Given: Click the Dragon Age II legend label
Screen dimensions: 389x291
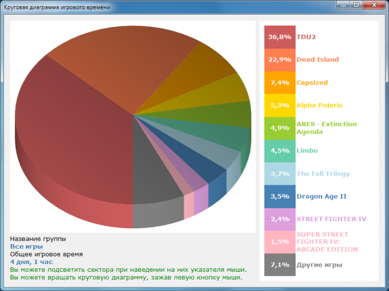Looking at the screenshot, I should [x=322, y=197].
